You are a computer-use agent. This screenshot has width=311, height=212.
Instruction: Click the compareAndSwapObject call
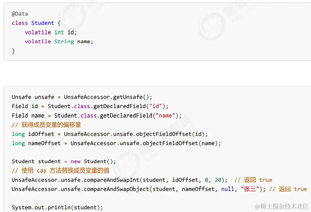click(x=139, y=189)
